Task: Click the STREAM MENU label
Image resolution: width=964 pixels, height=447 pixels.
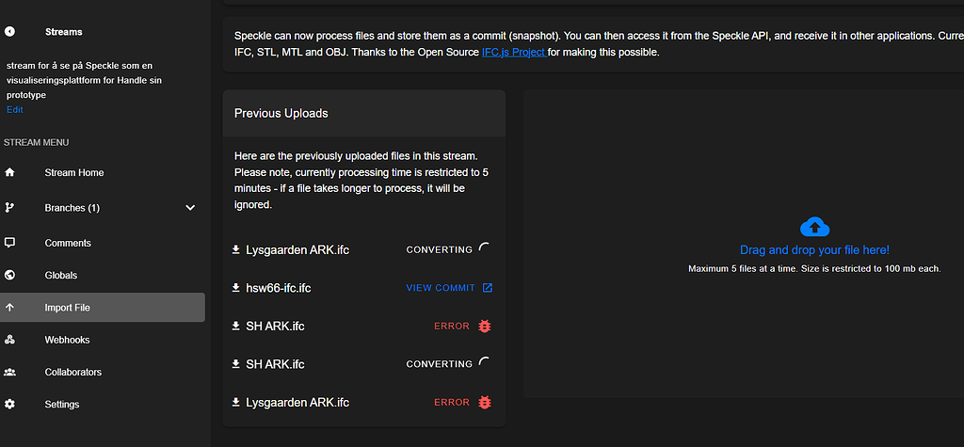Action: (37, 142)
